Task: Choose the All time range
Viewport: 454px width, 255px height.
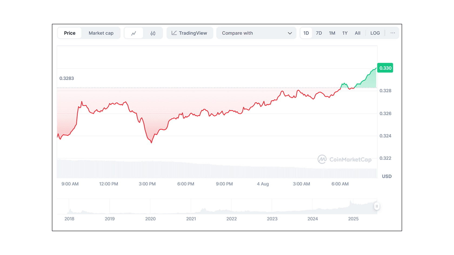Action: [x=358, y=33]
